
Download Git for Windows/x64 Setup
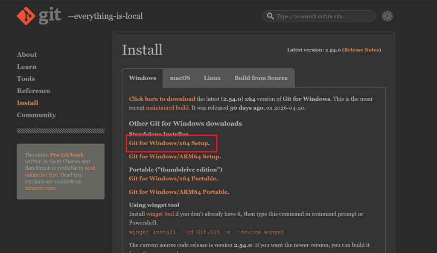pos(169,143)
